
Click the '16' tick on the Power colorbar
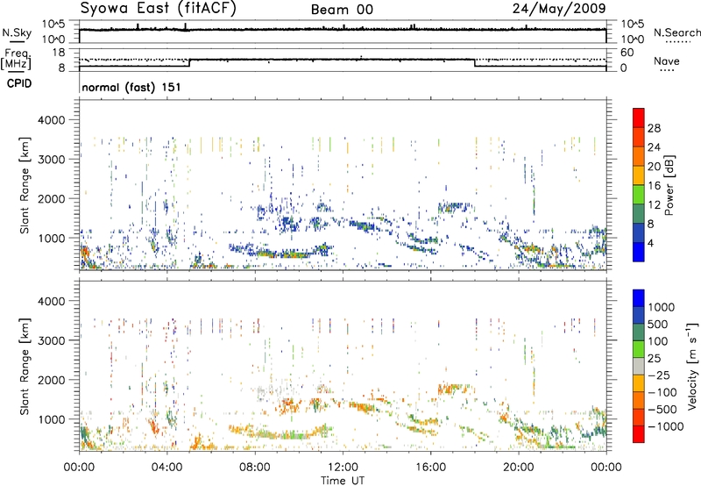(654, 186)
